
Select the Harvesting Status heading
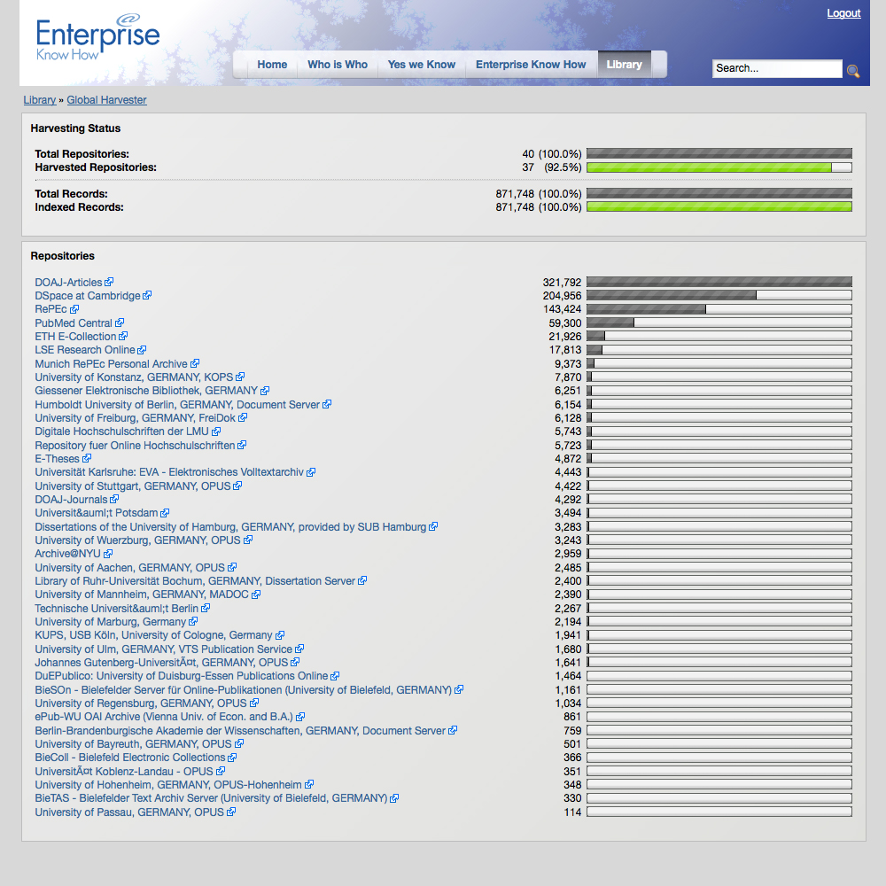75,128
